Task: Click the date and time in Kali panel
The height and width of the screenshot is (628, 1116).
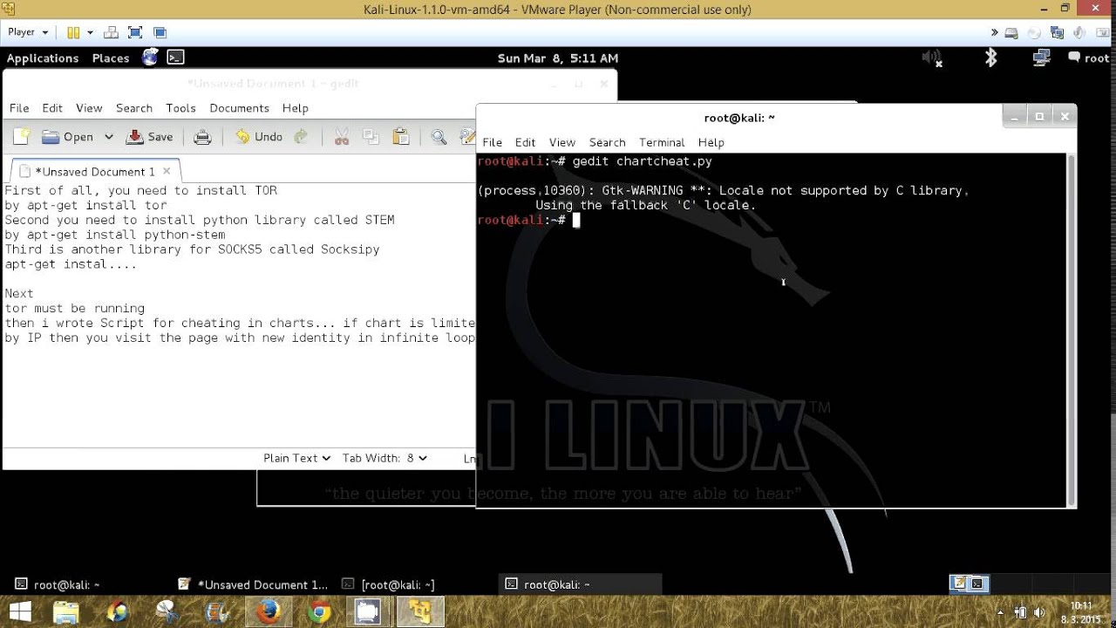Action: (x=558, y=58)
